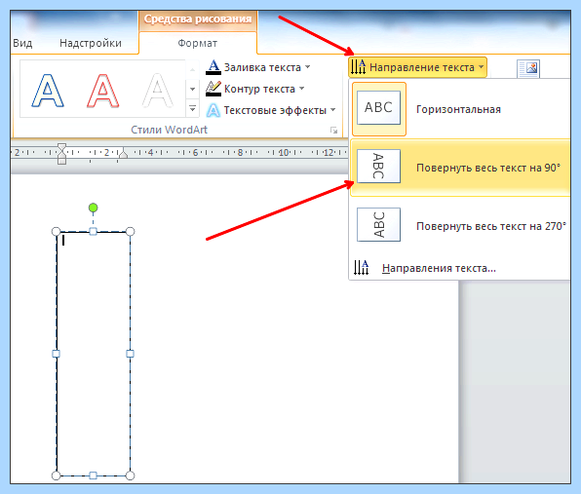Switch to the Формат tab
Screen dimensions: 581x494
click(198, 43)
